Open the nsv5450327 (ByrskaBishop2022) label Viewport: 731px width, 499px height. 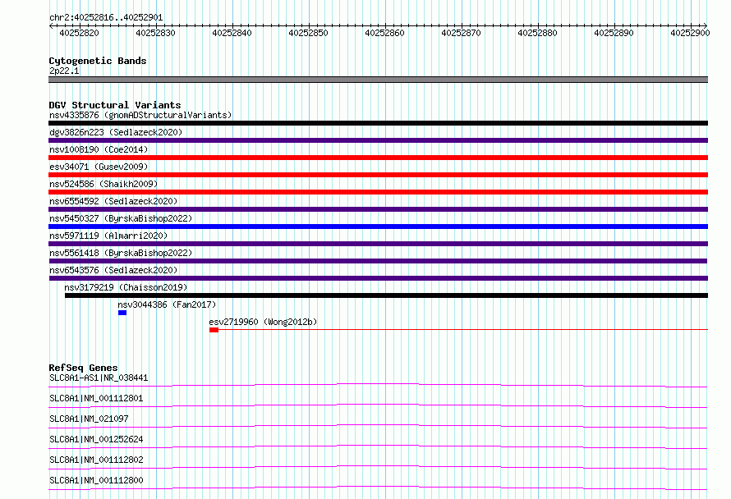(x=121, y=218)
